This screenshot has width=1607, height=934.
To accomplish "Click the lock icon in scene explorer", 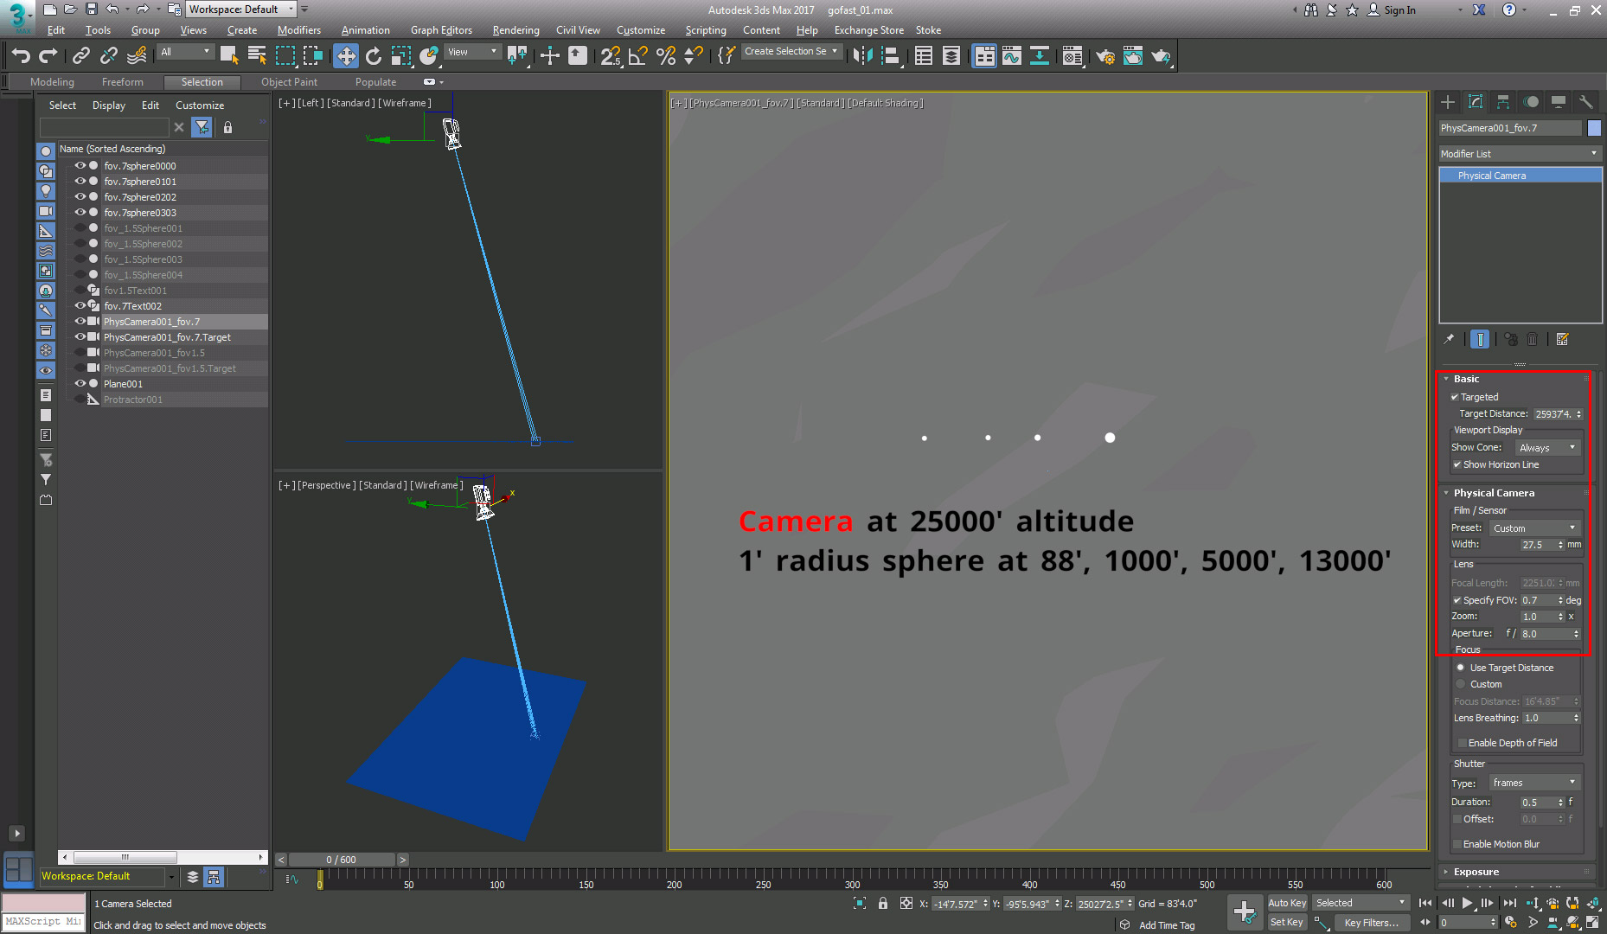I will (228, 127).
